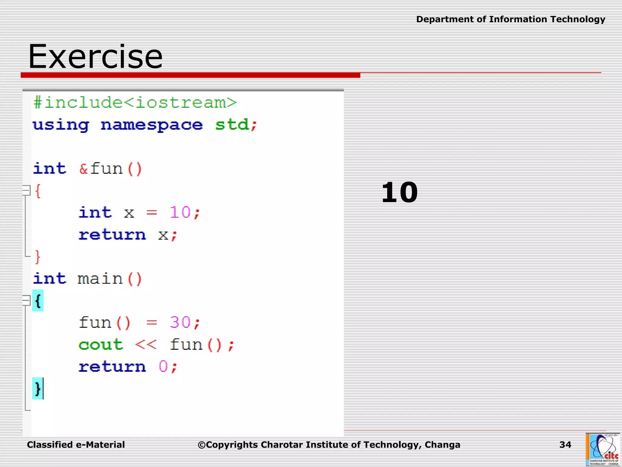Click the output value 10
Screen dimensions: 622x467
[x=399, y=192]
